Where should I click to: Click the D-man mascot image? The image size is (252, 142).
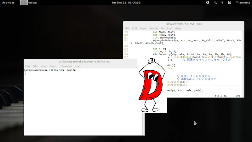click(152, 85)
